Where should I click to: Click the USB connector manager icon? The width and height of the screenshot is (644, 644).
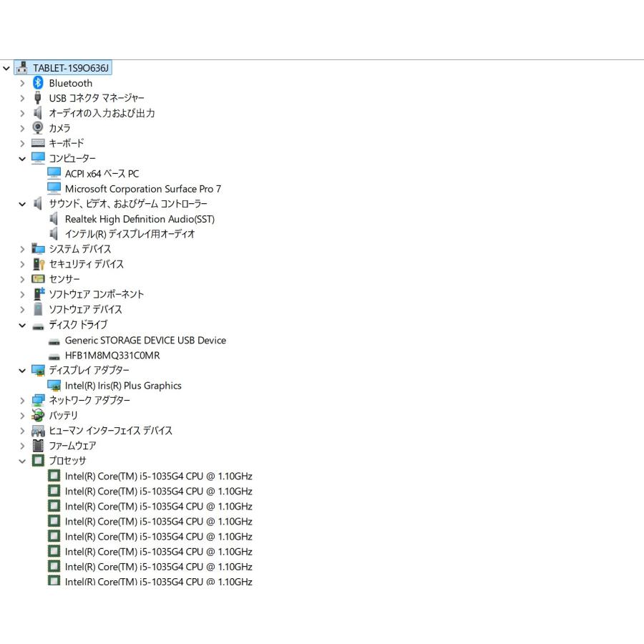pyautogui.click(x=38, y=98)
